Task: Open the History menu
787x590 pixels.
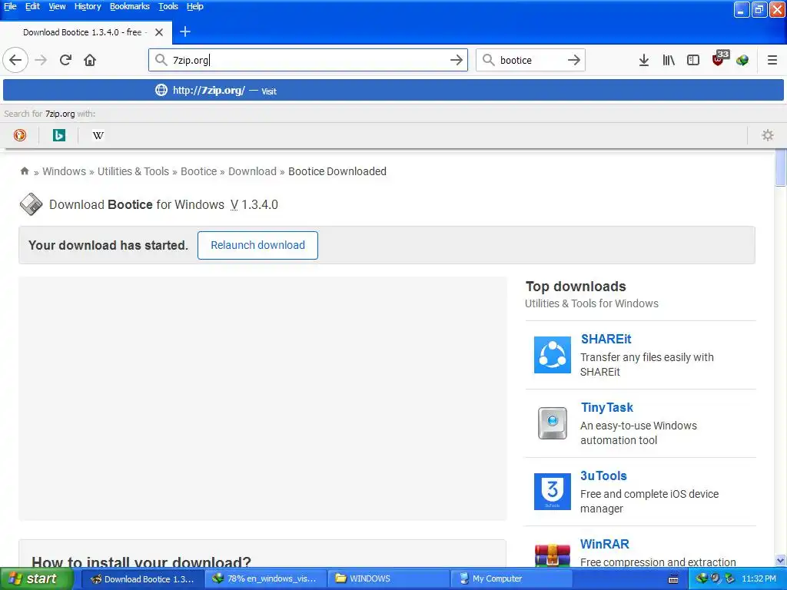Action: coord(88,6)
